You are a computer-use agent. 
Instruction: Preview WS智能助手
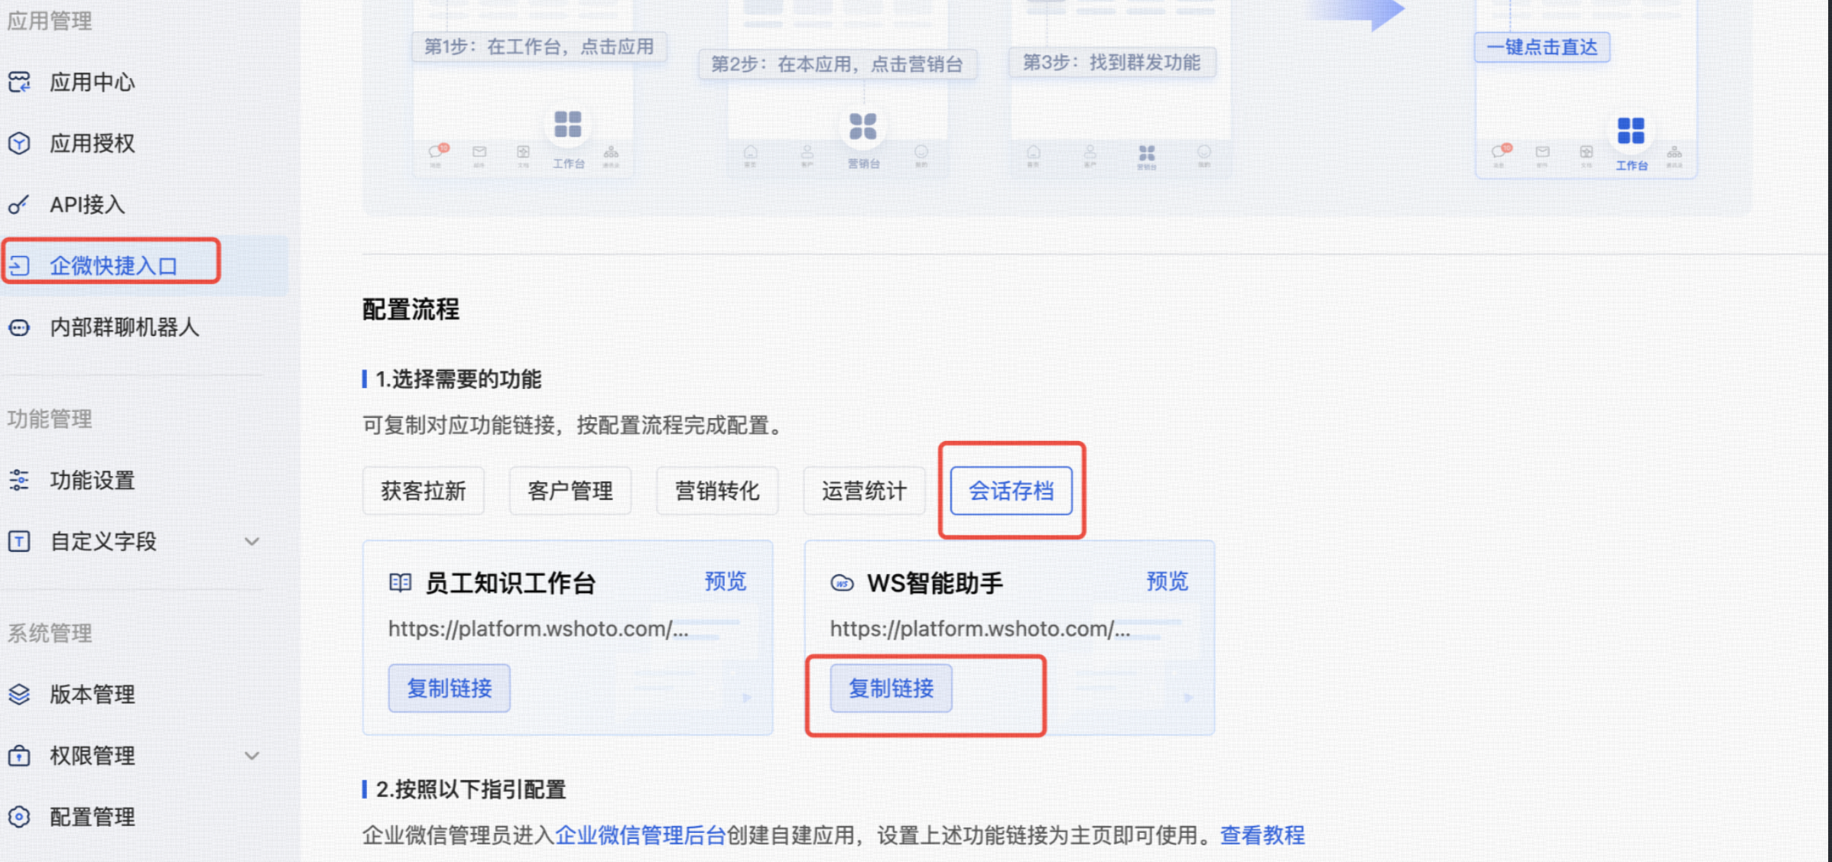(1167, 581)
